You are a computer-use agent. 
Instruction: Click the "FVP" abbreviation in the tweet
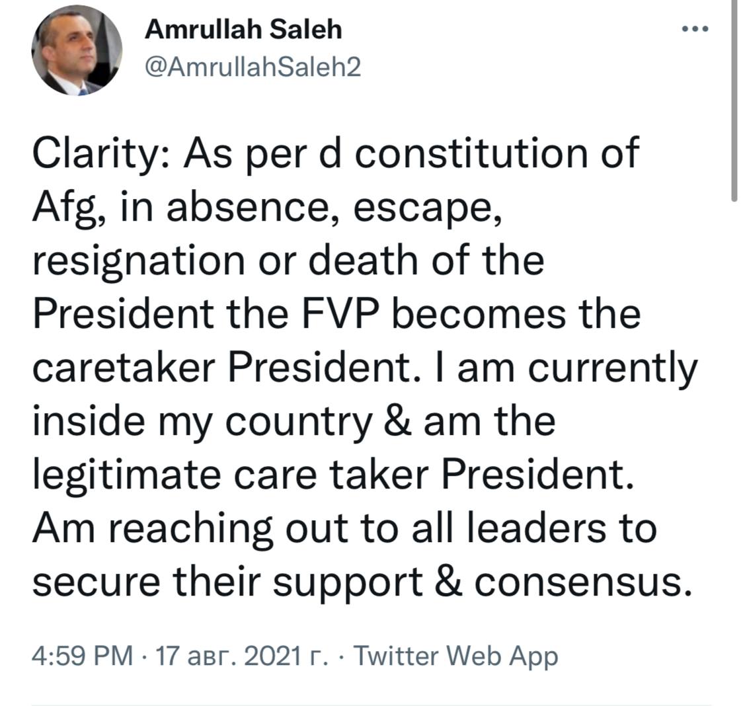point(346,315)
